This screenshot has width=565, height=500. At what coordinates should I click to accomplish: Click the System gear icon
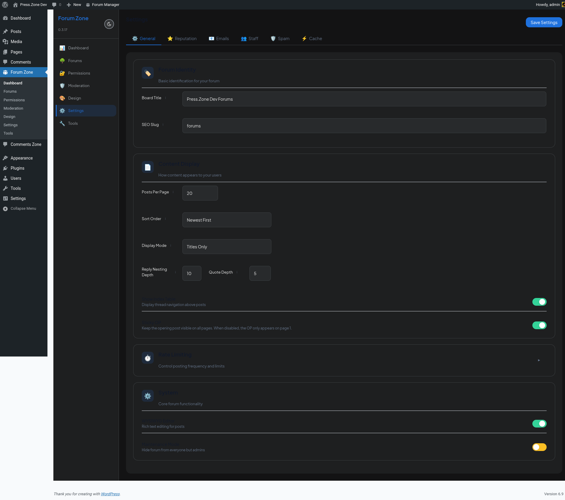[x=148, y=396]
